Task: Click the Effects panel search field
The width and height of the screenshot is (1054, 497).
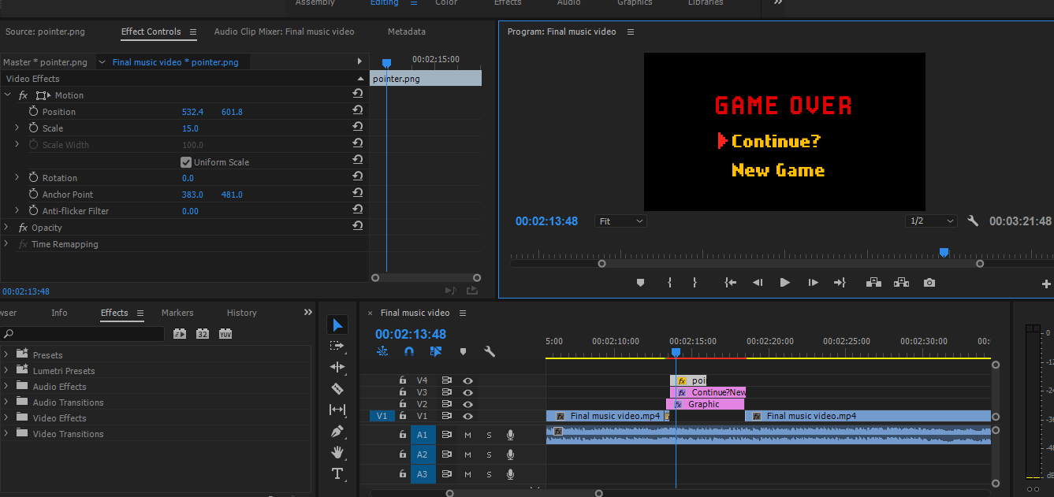Action: 82,334
